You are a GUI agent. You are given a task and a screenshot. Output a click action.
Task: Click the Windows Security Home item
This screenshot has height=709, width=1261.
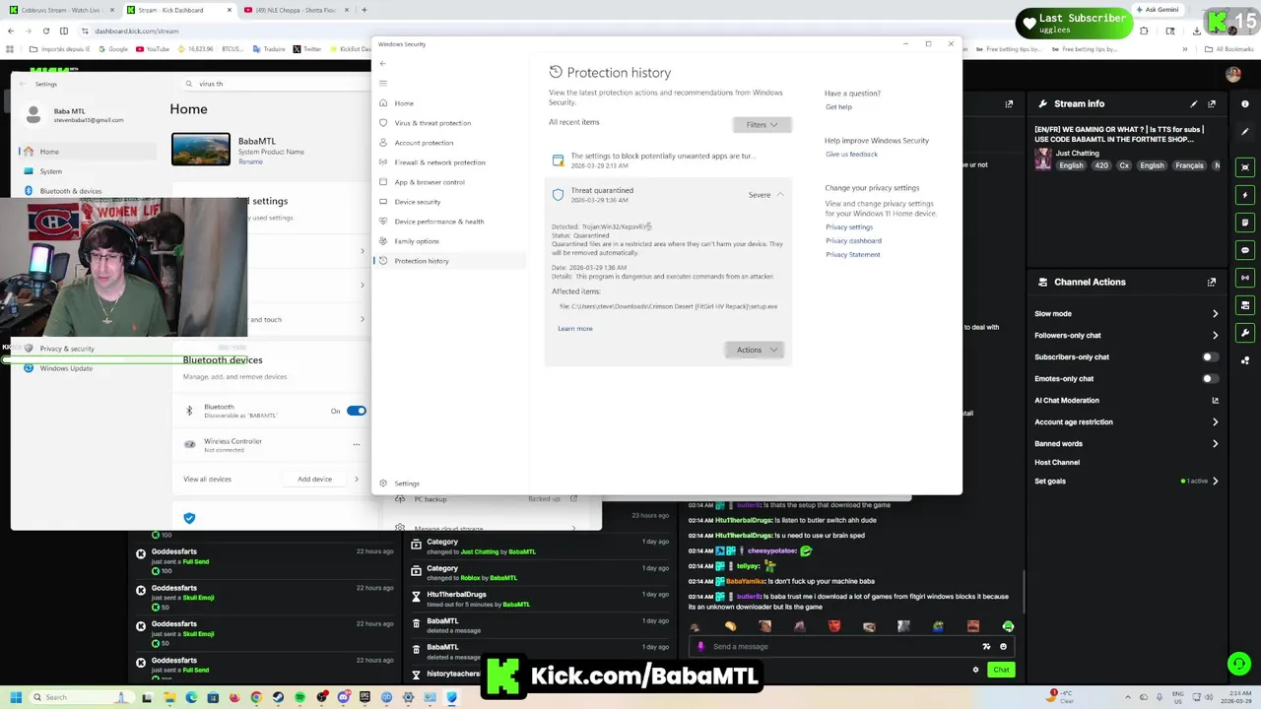[404, 103]
